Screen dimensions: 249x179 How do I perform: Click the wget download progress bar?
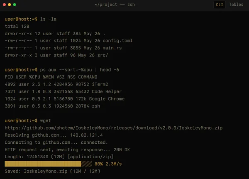pyautogui.click(x=48, y=164)
